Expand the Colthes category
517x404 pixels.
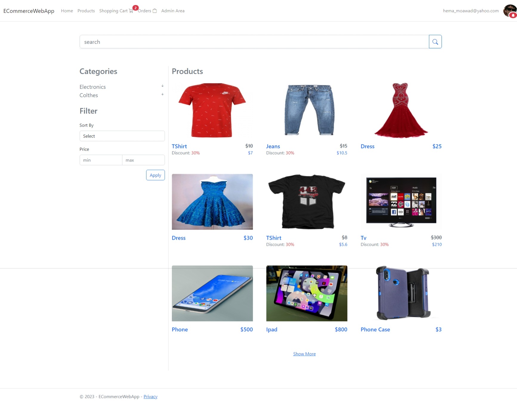pos(162,94)
